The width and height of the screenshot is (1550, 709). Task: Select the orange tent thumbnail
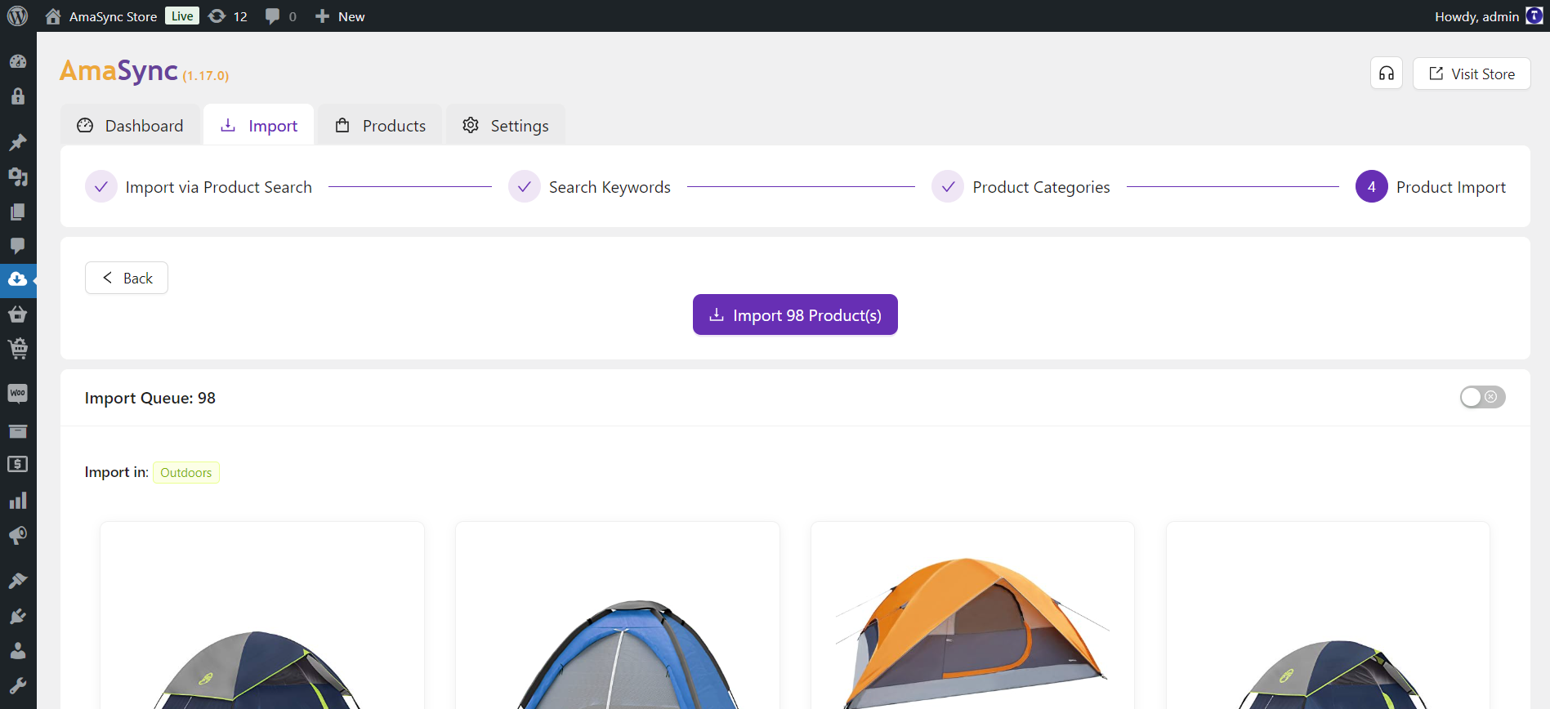(972, 616)
